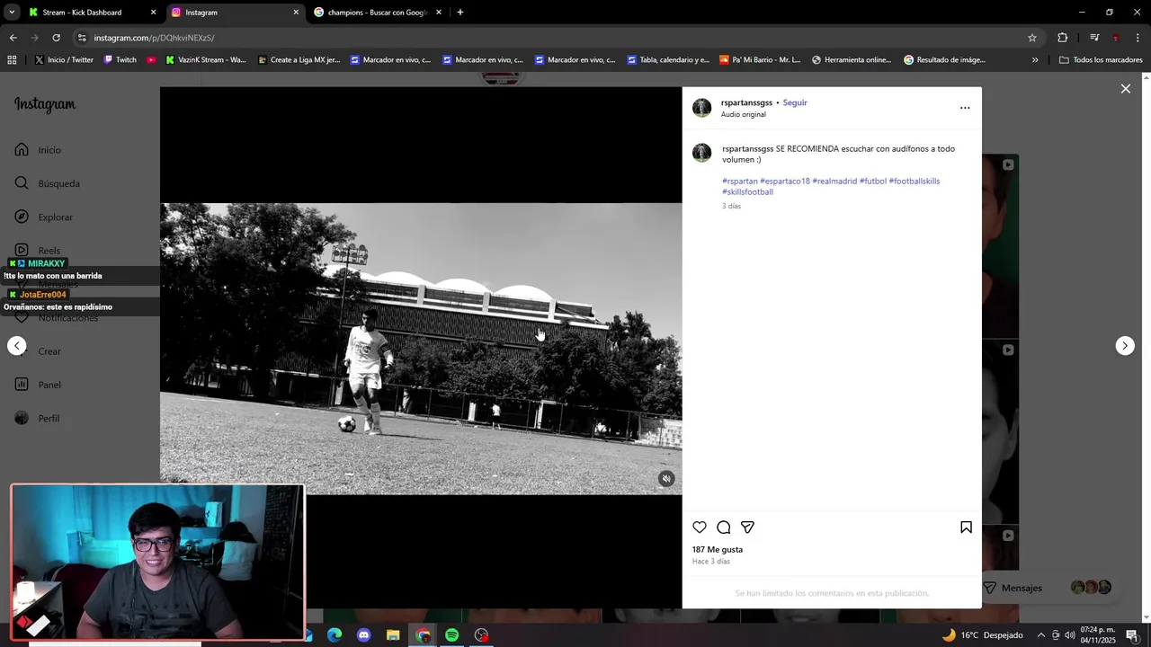
Task: Open Tabla, calendario bookmark
Action: (x=668, y=60)
